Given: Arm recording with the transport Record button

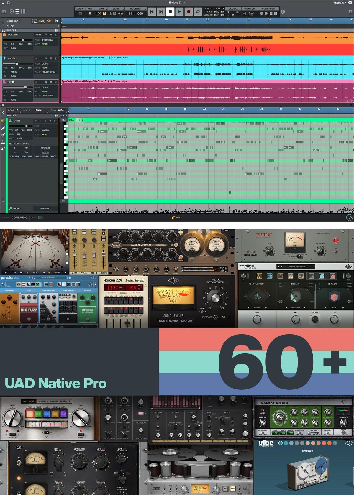Looking at the screenshot, I should click(x=189, y=12).
